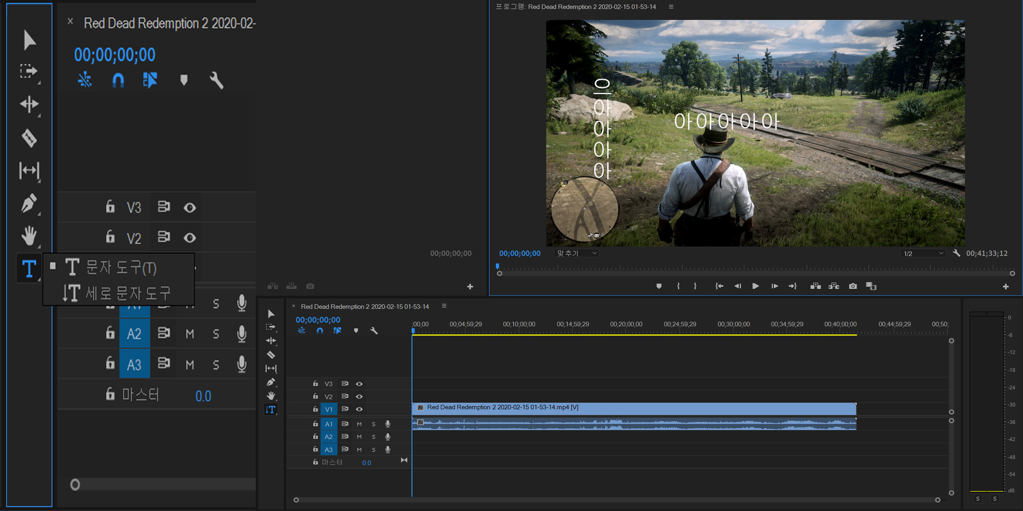This screenshot has width=1023, height=511.
Task: Open the program monitor panel menu
Action: point(671,7)
